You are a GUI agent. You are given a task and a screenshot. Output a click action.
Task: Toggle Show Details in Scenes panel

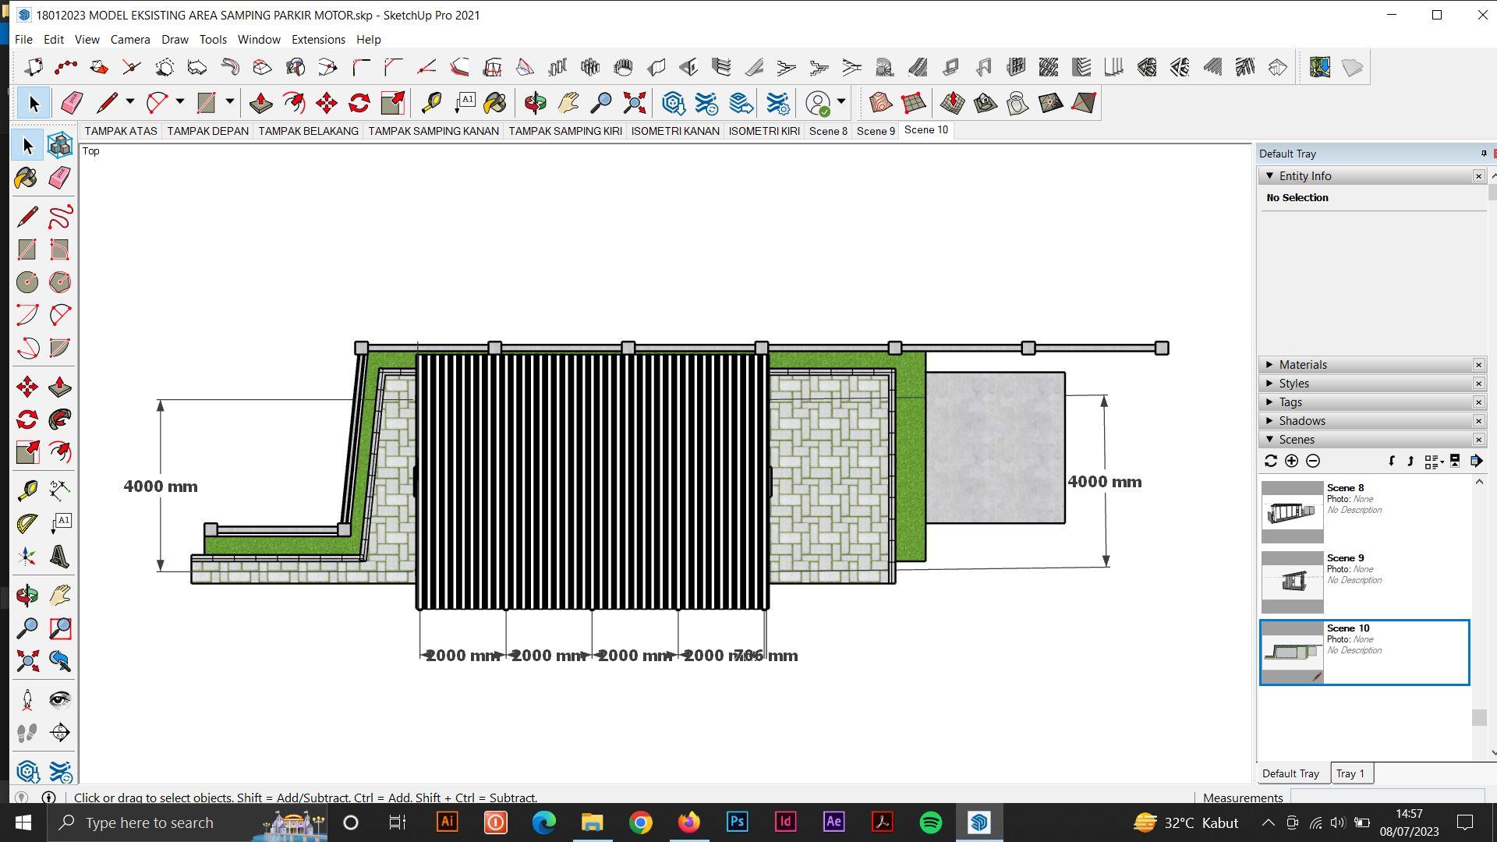coord(1455,461)
